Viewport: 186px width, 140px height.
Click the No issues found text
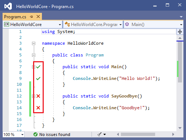(x=55, y=135)
